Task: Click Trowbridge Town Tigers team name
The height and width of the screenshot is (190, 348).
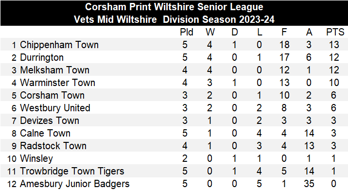Action: coord(72,172)
